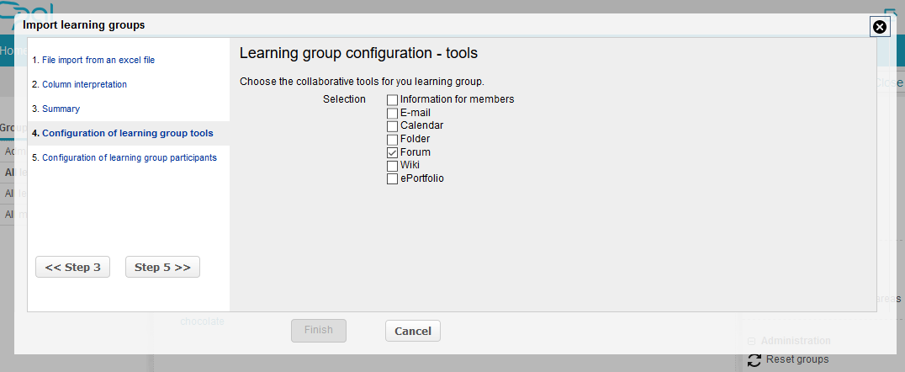Open step 5 Configuration of learning group participants
This screenshot has height=372, width=905.
pos(129,158)
